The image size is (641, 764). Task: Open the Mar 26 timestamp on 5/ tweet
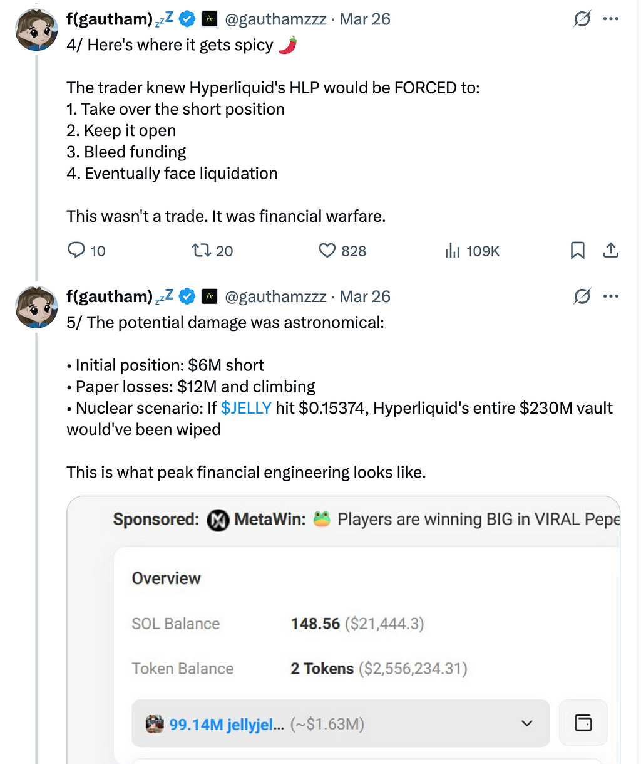(365, 296)
